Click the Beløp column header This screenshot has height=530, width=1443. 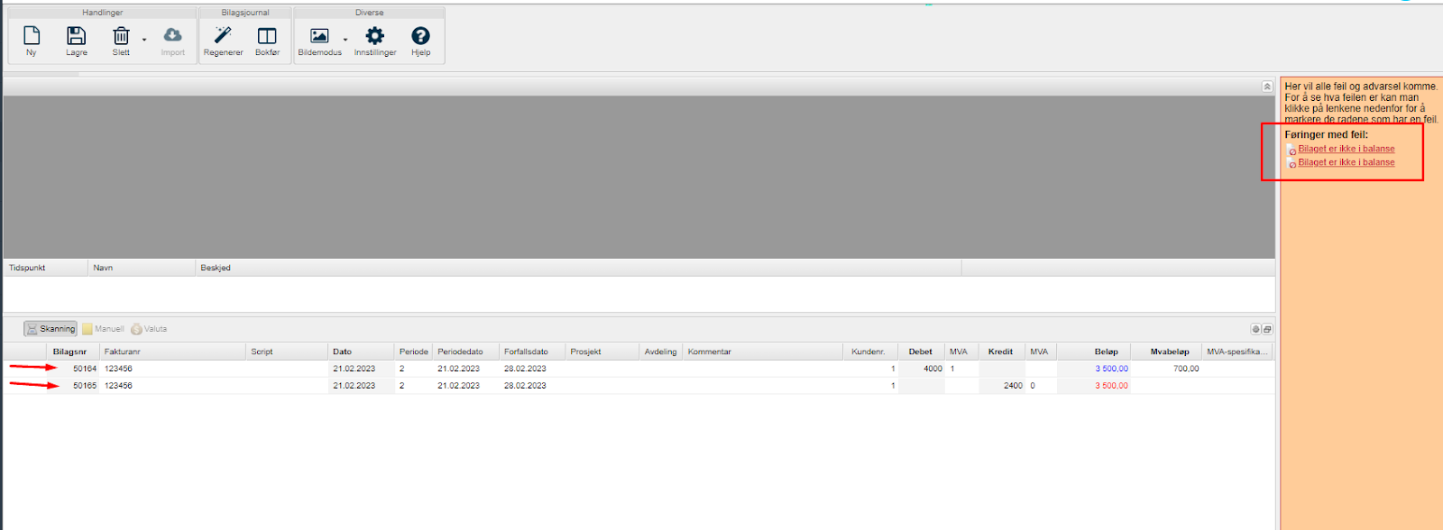point(1106,352)
